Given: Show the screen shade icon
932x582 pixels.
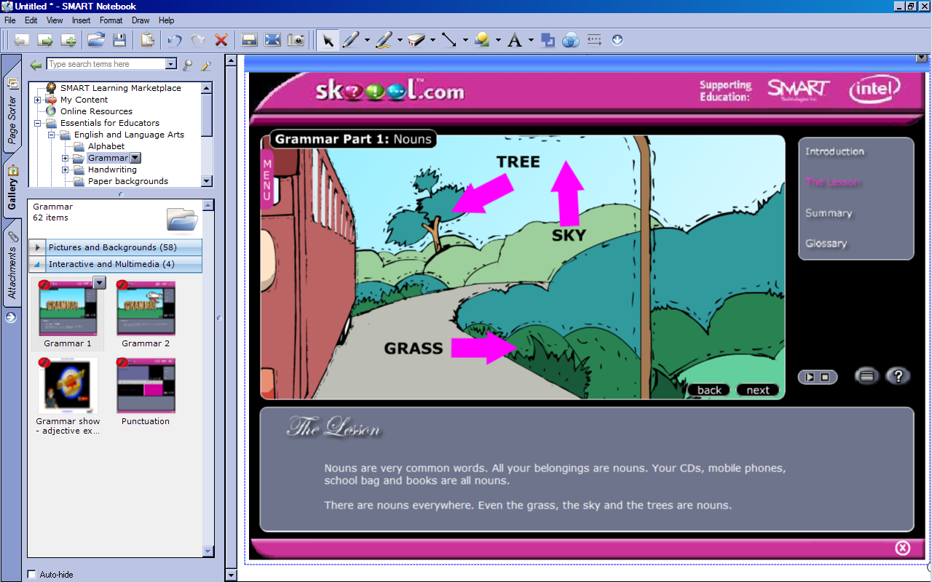Looking at the screenshot, I should 249,40.
